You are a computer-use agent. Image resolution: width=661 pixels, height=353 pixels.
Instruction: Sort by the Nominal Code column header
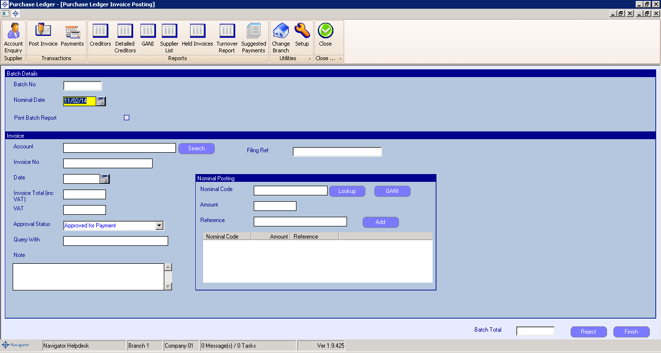(227, 237)
